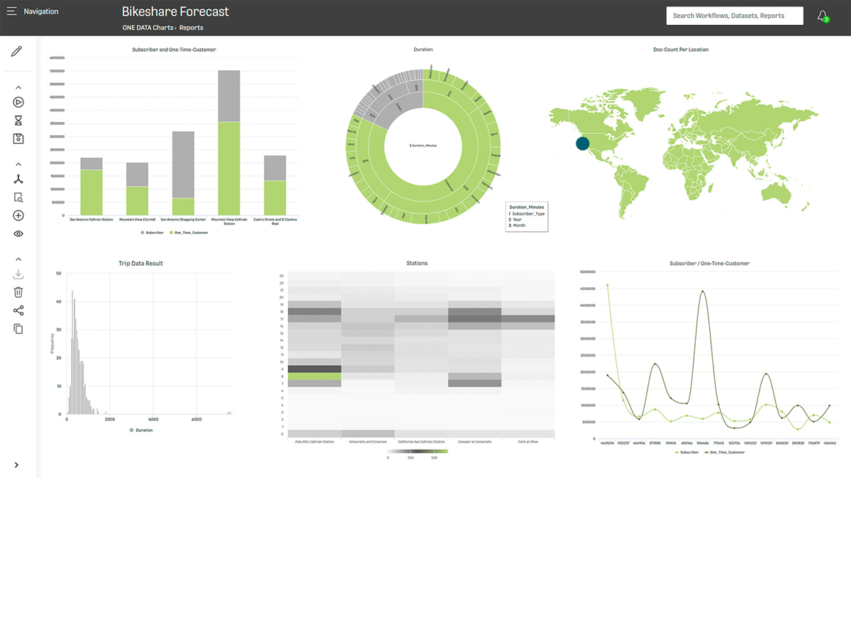Open the Navigation hamburger menu
Viewport: 851px width, 638px height.
point(12,11)
